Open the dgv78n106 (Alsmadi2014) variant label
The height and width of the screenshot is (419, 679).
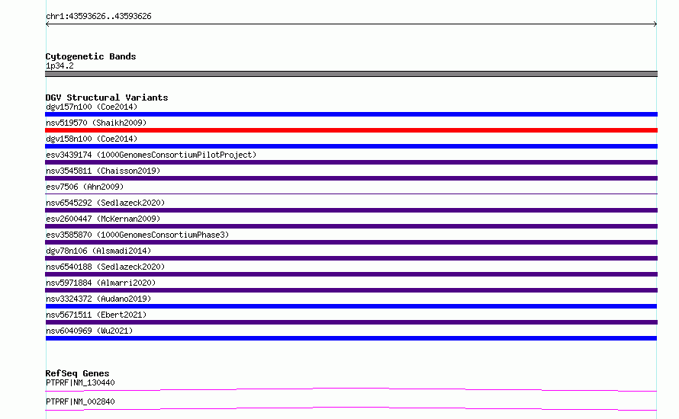[x=98, y=251]
